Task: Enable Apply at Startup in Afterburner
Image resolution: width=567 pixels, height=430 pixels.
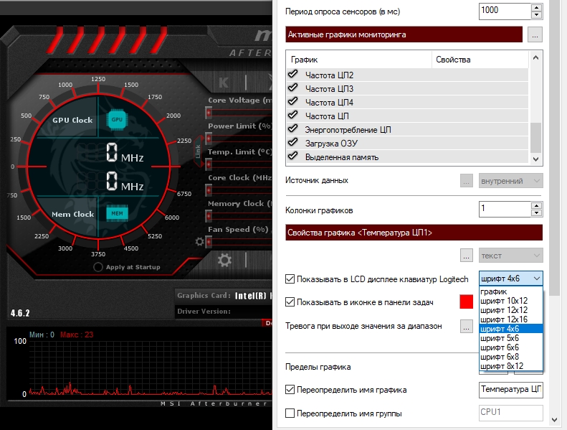Action: click(x=98, y=267)
